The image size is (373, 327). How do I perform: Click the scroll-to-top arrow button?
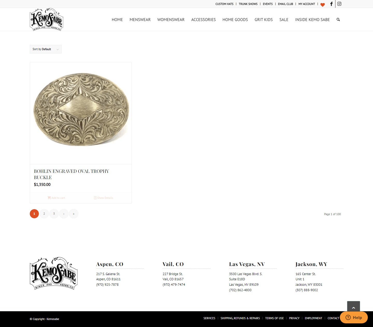[354, 308]
